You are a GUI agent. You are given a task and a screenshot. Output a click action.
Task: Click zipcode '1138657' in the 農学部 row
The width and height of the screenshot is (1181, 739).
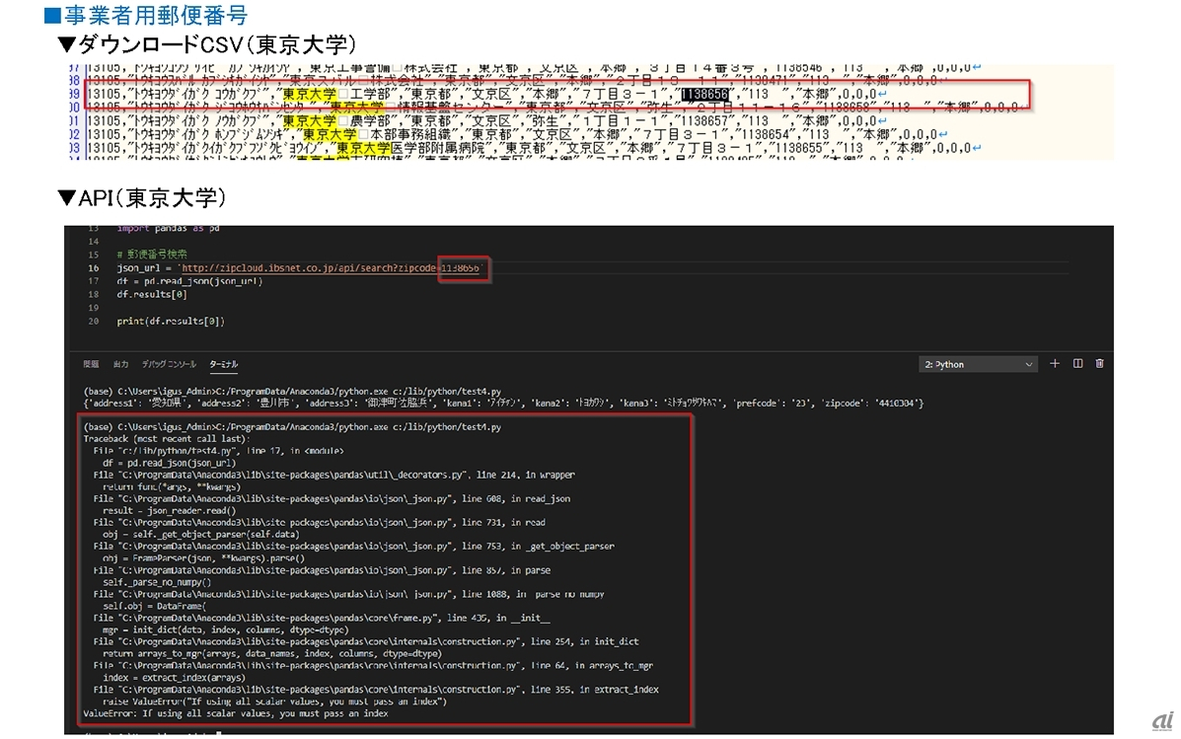[x=703, y=120]
